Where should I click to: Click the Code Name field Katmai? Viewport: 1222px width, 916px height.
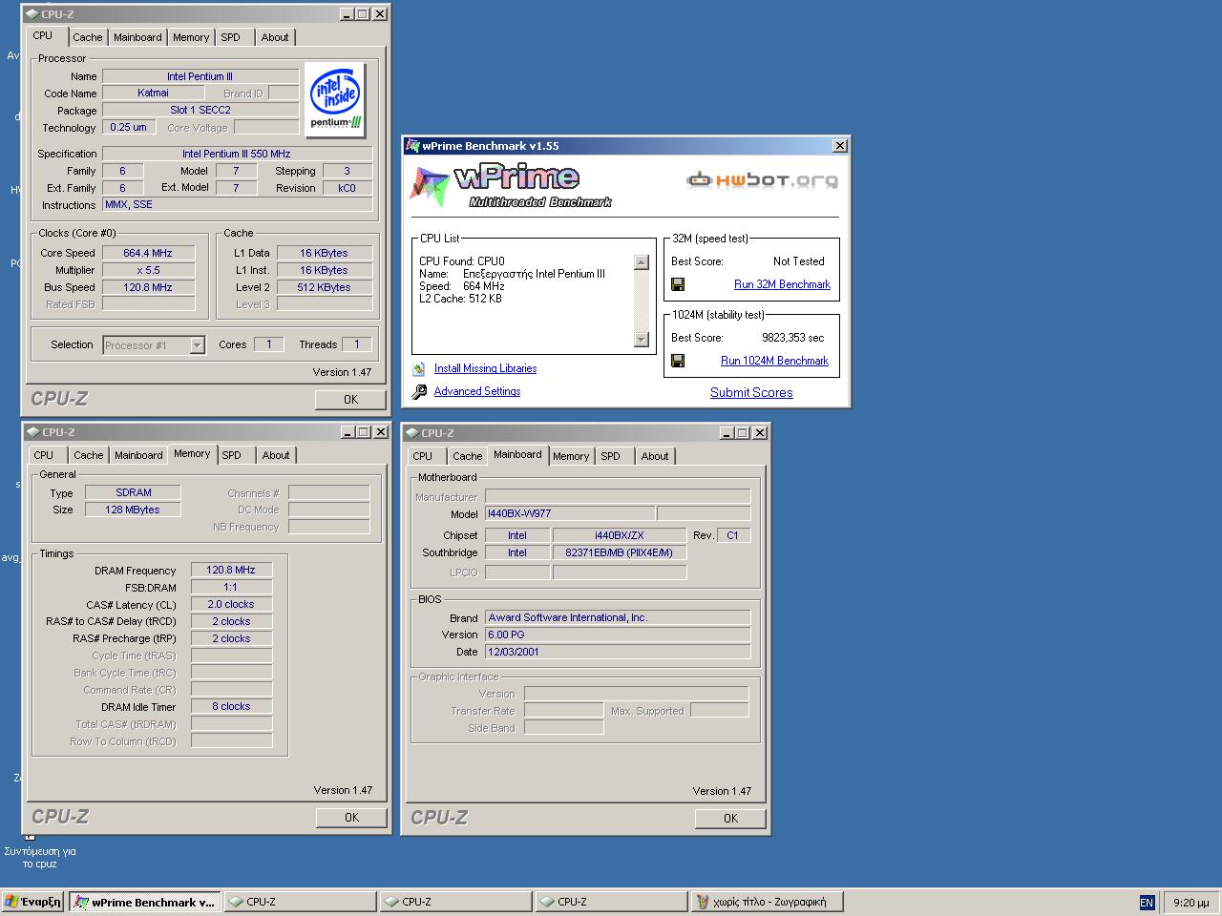[x=153, y=94]
